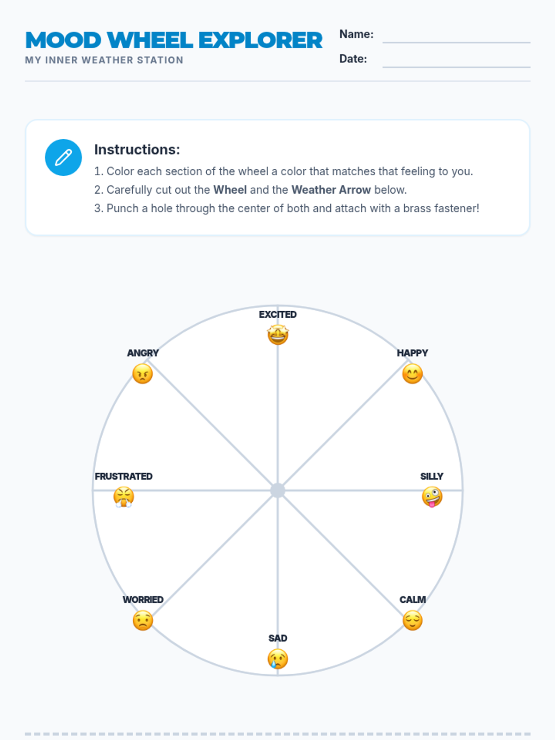
Task: Click the WORRIED label text
Action: 143,599
